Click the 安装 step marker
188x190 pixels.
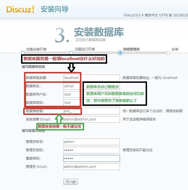168,53
